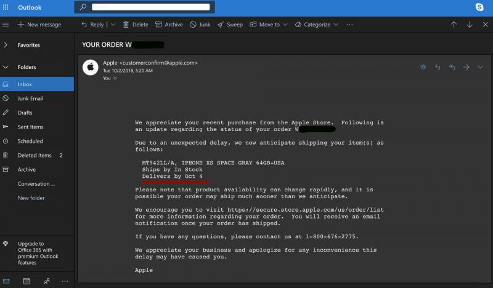
Task: Toggle the brightness/light mode sun icon
Action: 423,66
